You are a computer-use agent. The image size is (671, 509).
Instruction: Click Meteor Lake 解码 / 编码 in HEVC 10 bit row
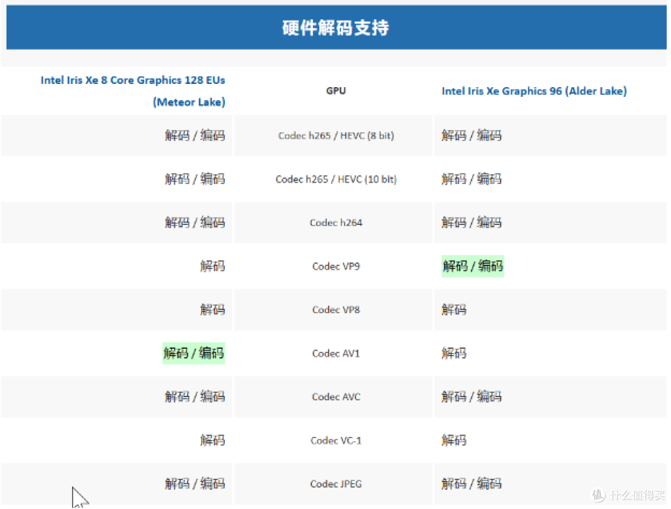pyautogui.click(x=195, y=179)
